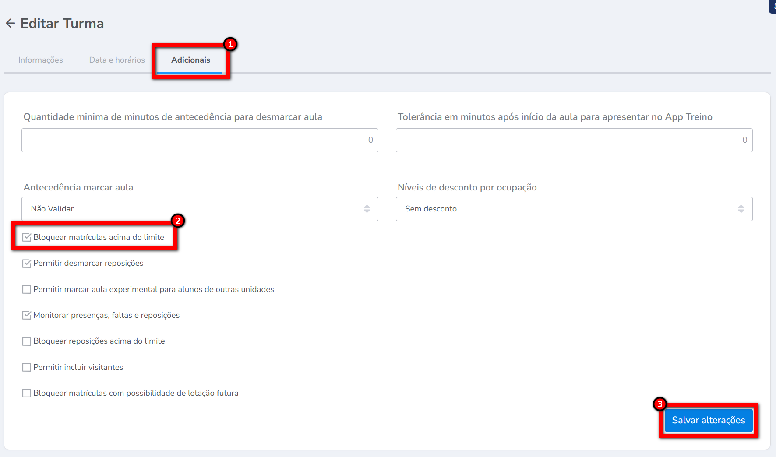This screenshot has height=457, width=776.
Task: Disable Monitorar presenças, faltas e reposições
Action: coord(27,315)
